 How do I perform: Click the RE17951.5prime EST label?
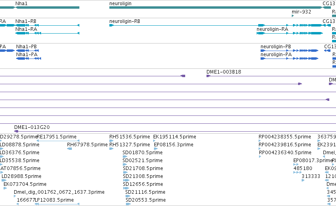[57, 137]
